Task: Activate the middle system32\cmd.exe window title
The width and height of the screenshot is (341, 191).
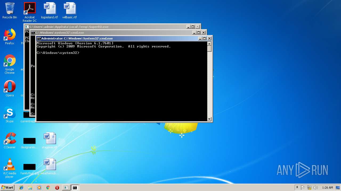Action: click(112, 33)
